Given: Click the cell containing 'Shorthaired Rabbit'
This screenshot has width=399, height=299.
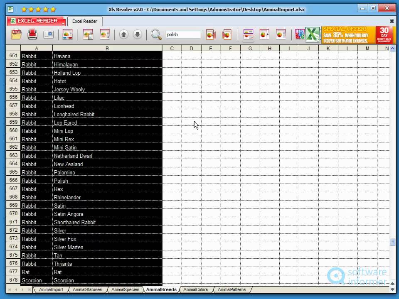Looking at the screenshot, I should [107, 222].
